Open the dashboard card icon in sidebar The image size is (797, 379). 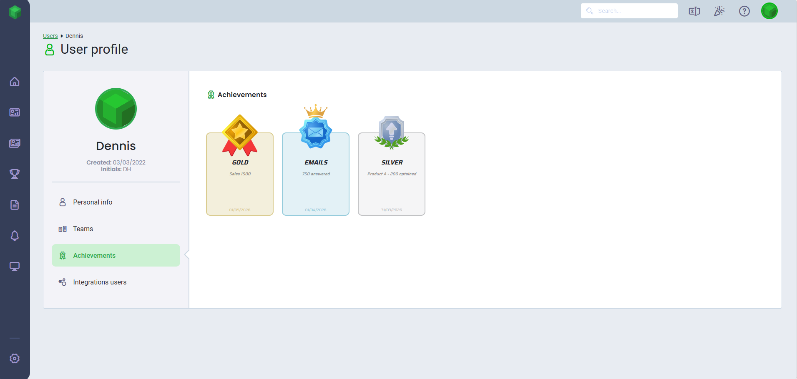(x=15, y=112)
